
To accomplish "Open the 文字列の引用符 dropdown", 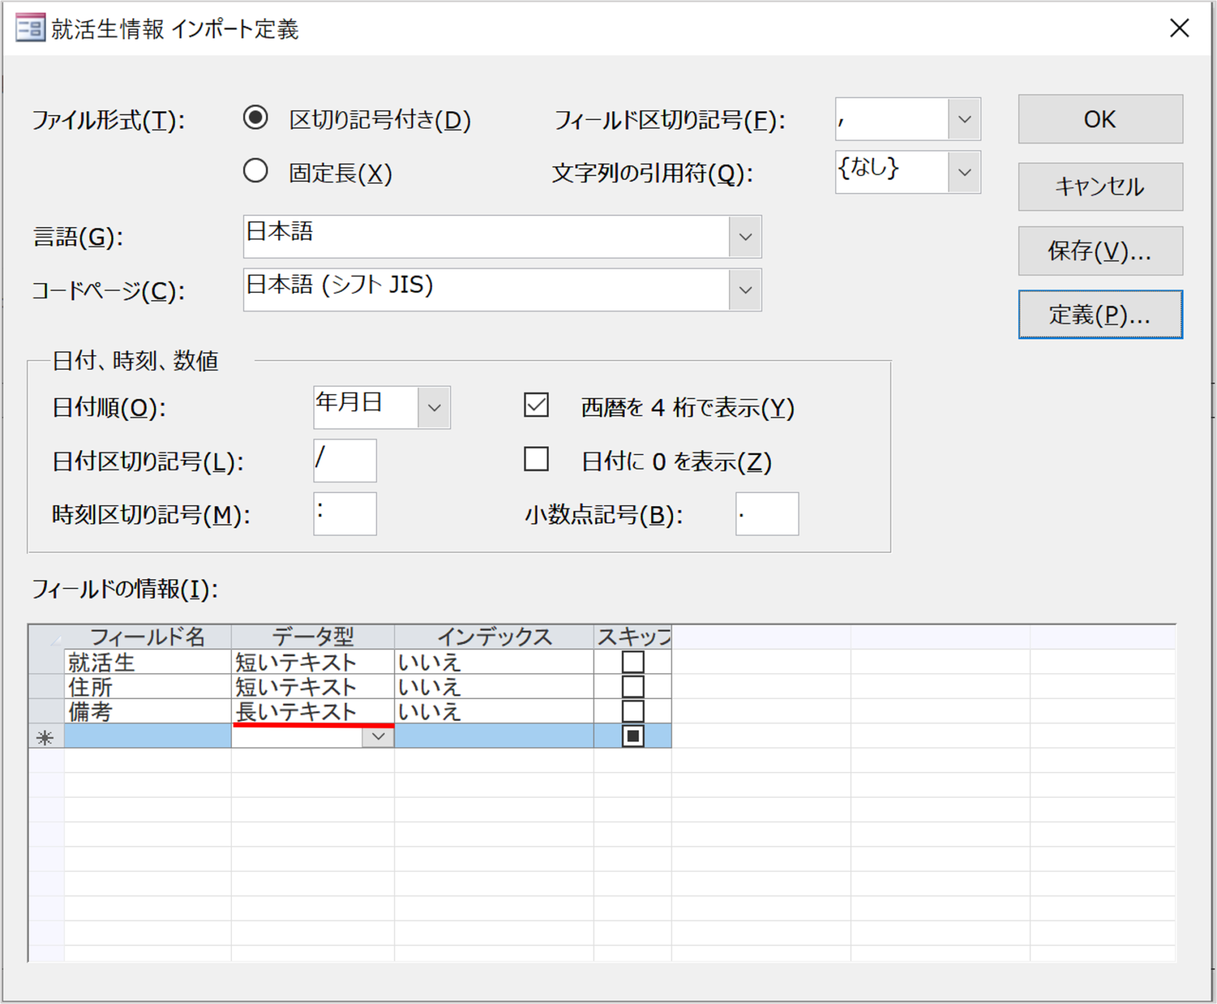I will pyautogui.click(x=964, y=172).
